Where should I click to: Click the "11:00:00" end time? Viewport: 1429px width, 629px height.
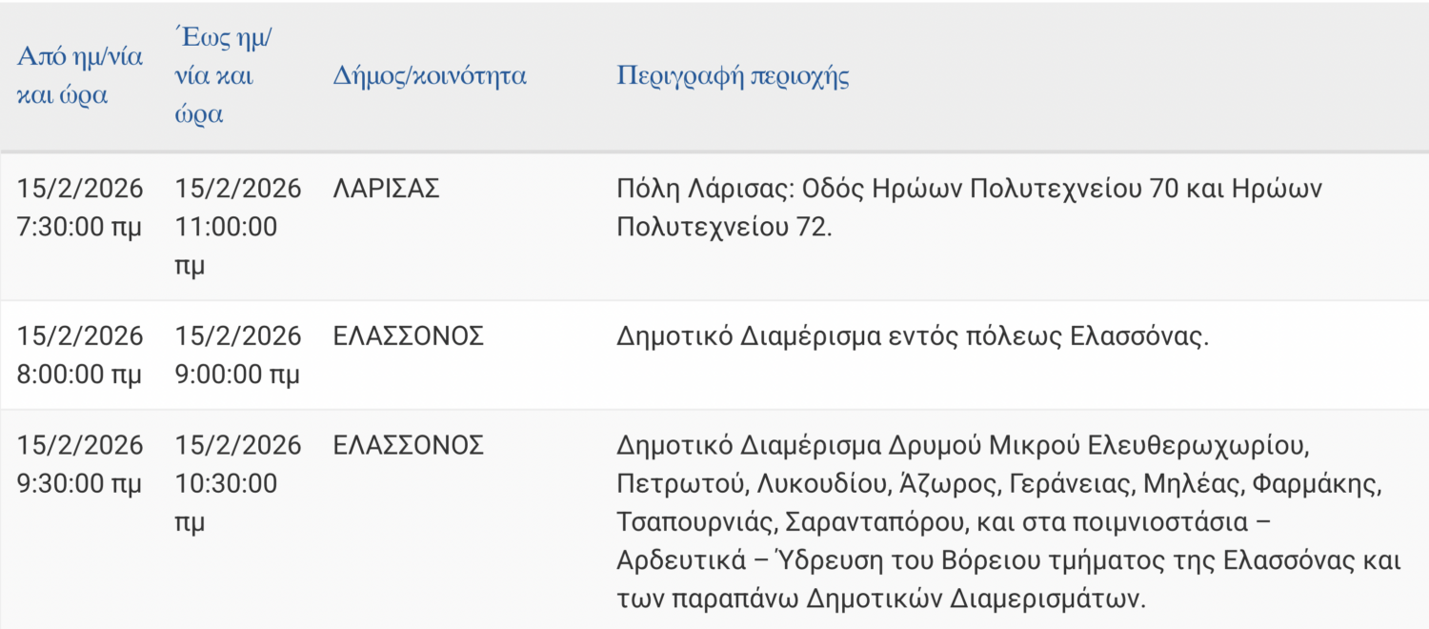(226, 228)
